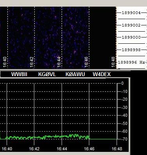The image size is (147, 155).
Task: Click the 16:40 graph time axis label
Action: [x=7, y=149]
